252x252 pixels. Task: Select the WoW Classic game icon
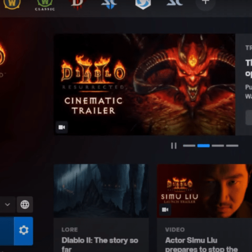pos(45,5)
